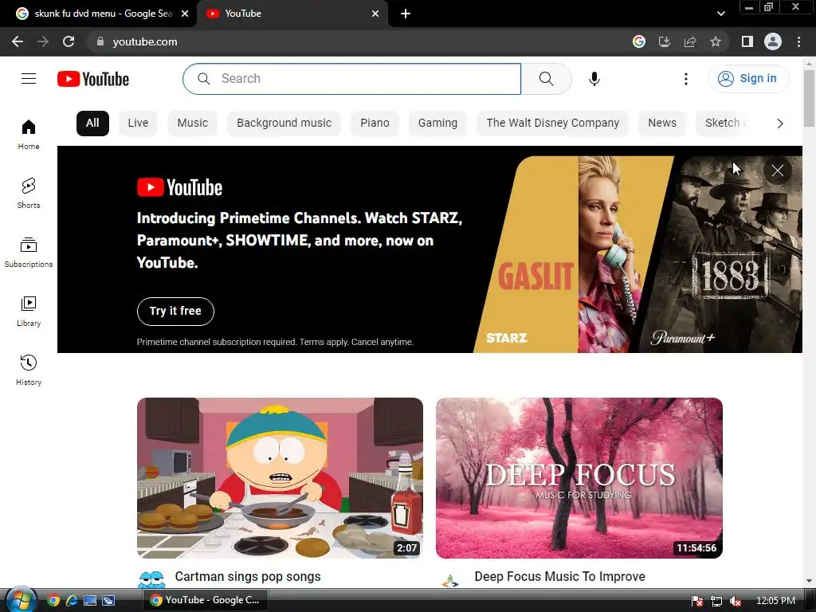Select the Music filter chip
Screen dimensions: 816x612
click(193, 124)
